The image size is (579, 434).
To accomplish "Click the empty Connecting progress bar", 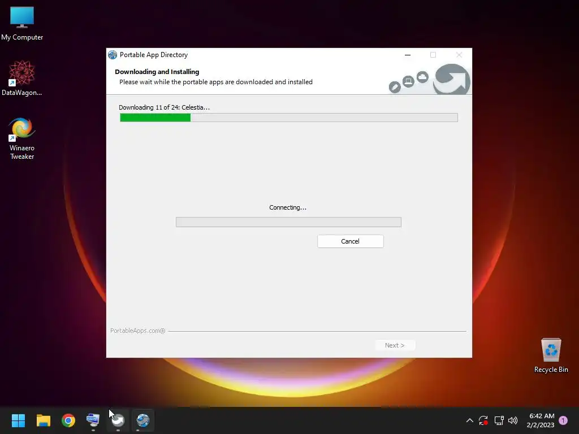I will pos(288,222).
